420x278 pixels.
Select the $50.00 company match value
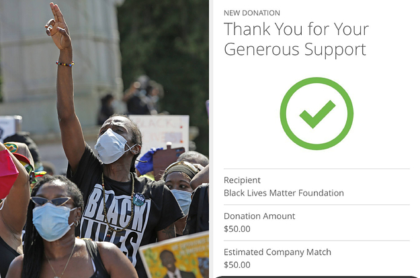point(237,265)
